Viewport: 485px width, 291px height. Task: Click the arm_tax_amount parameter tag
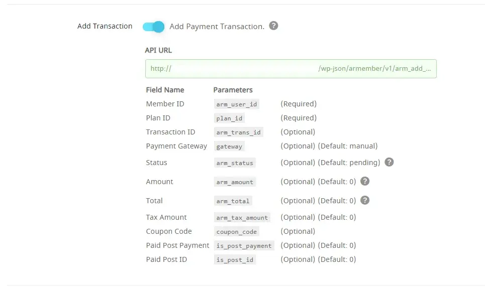point(242,218)
